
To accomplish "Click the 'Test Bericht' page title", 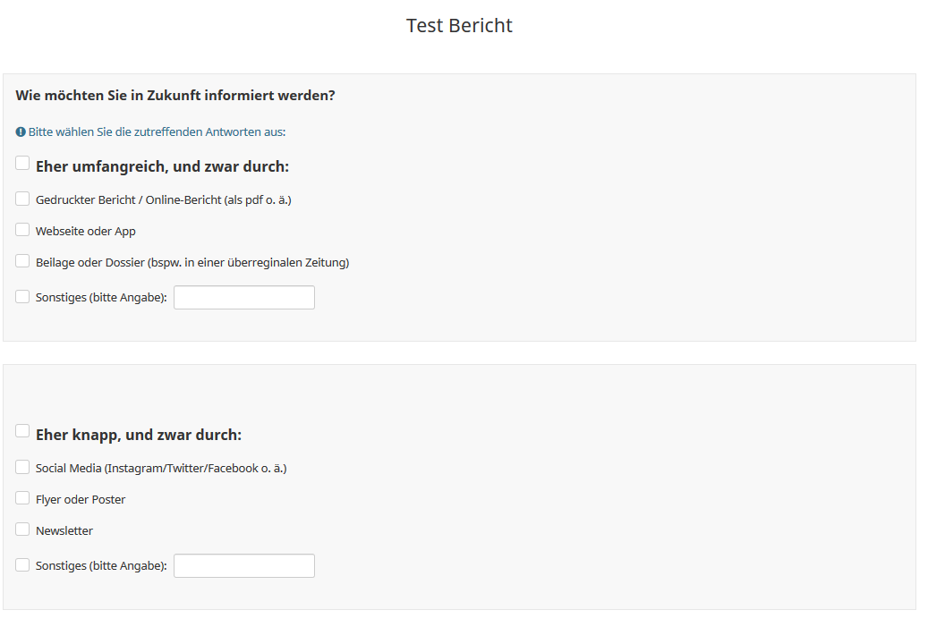I will (x=459, y=25).
